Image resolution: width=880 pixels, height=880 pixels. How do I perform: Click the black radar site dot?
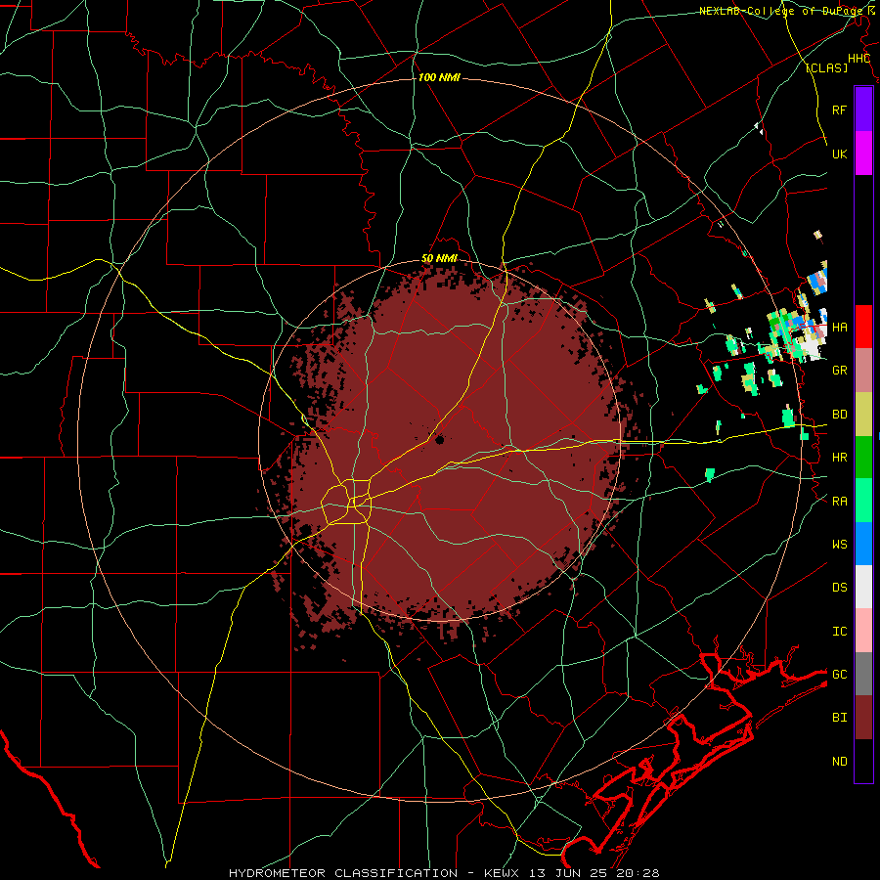coord(439,439)
